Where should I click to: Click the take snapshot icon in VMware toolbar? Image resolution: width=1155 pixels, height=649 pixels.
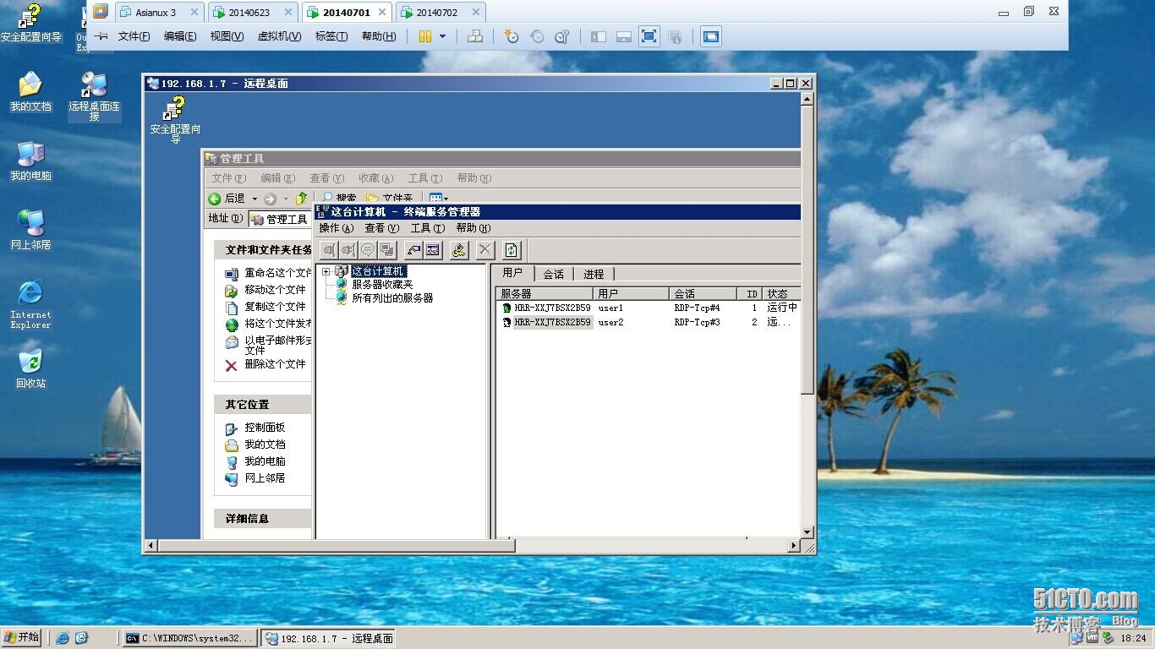click(x=512, y=36)
